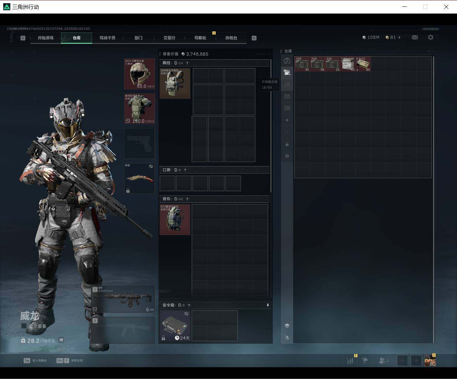Select the M7 primary weapon slot
Viewport: 457px width, 379px height.
124,299
